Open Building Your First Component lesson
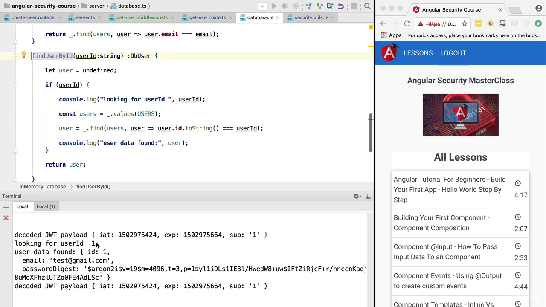546x307 pixels. coord(461,223)
